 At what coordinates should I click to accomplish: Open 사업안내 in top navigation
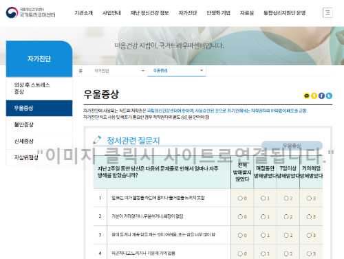[111, 13]
